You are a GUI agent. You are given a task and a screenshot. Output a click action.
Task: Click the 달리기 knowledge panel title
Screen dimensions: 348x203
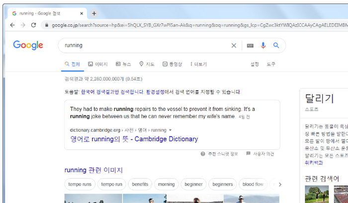[x=319, y=99]
